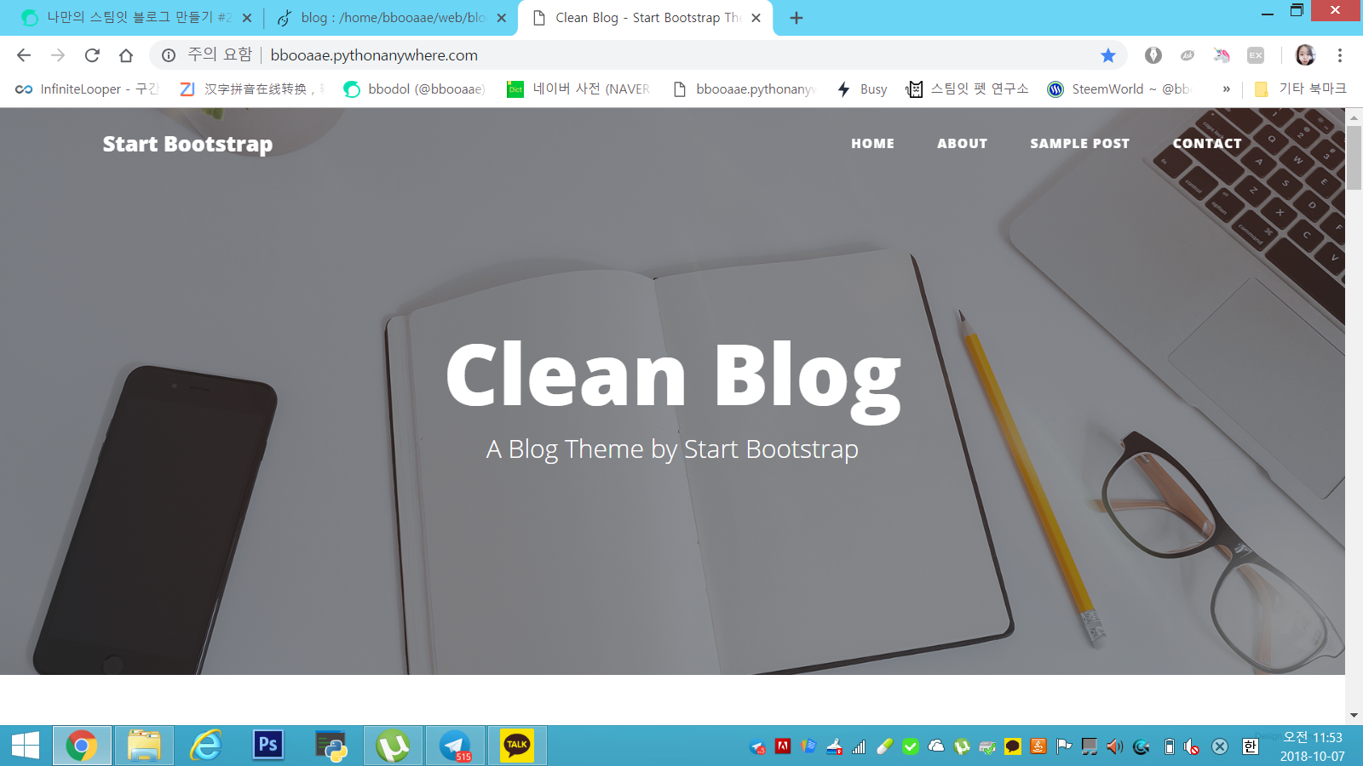This screenshot has width=1363, height=766.
Task: Go to HOME in the site navbar
Action: 872,144
